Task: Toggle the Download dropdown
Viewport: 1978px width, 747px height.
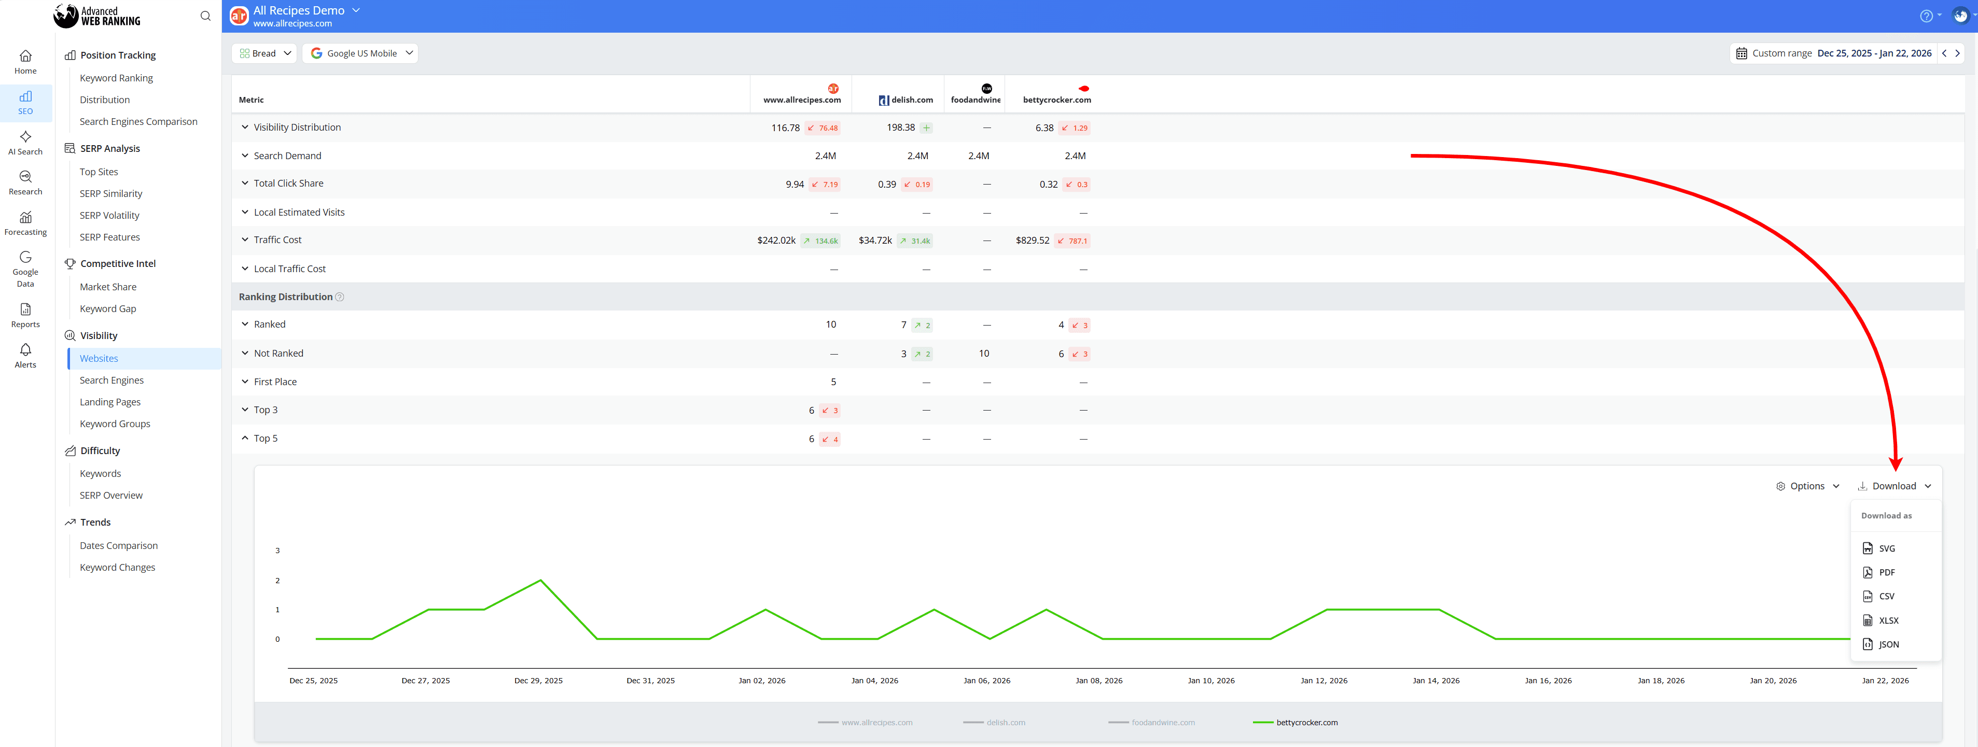Action: (x=1895, y=486)
